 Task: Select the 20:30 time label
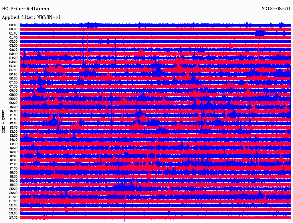tap(13, 193)
